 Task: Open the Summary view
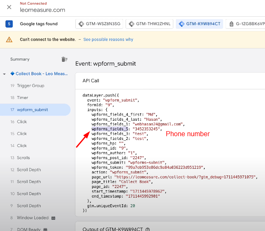tap(20, 59)
